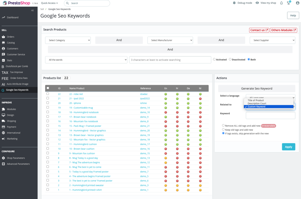Open View my shop link
The width and height of the screenshot is (301, 199).
point(266,3)
